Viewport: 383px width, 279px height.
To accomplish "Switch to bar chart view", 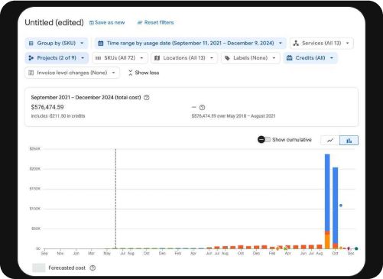I will pyautogui.click(x=349, y=141).
